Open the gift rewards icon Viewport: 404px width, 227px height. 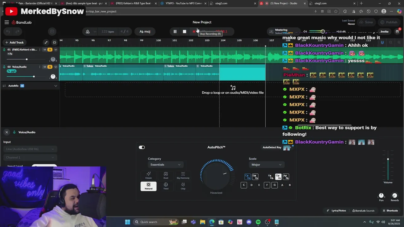coord(397,32)
